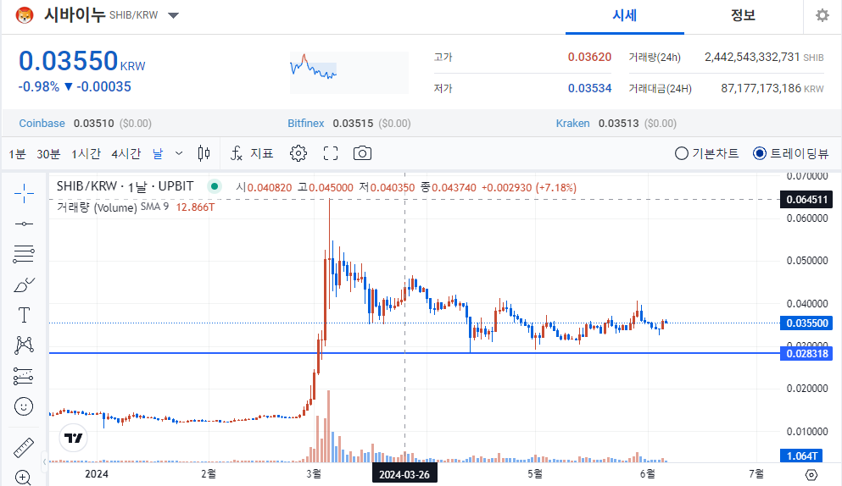
Task: Click the green market status indicator
Action: [x=215, y=186]
